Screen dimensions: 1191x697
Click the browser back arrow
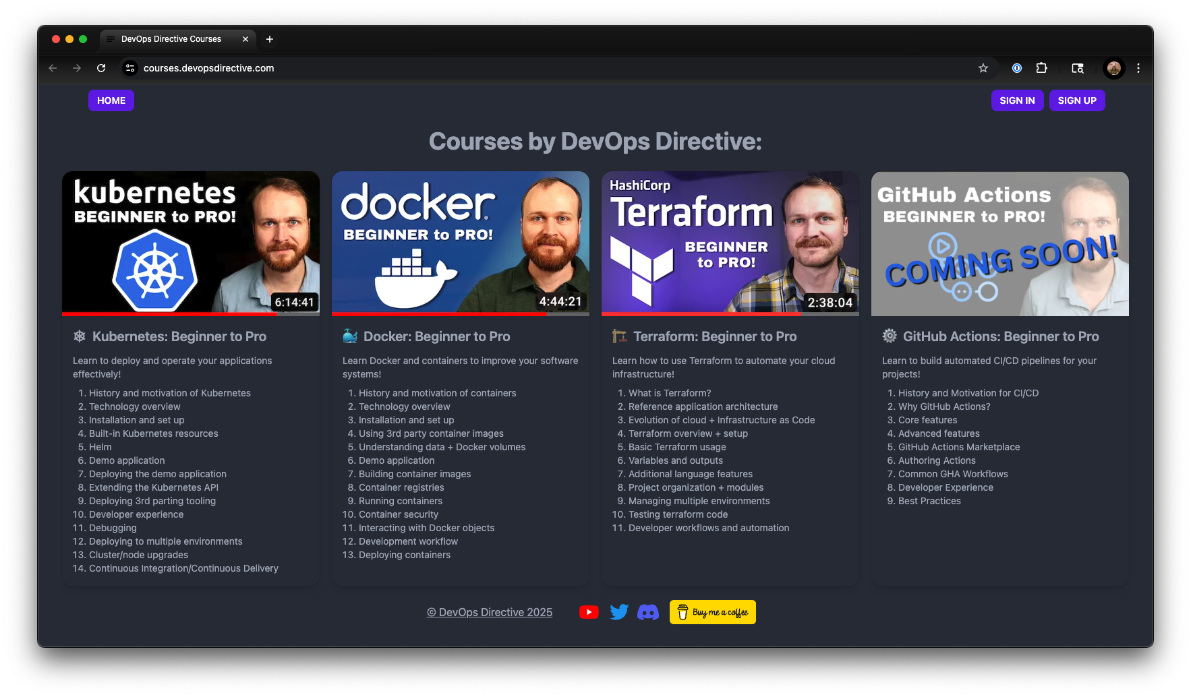click(53, 68)
